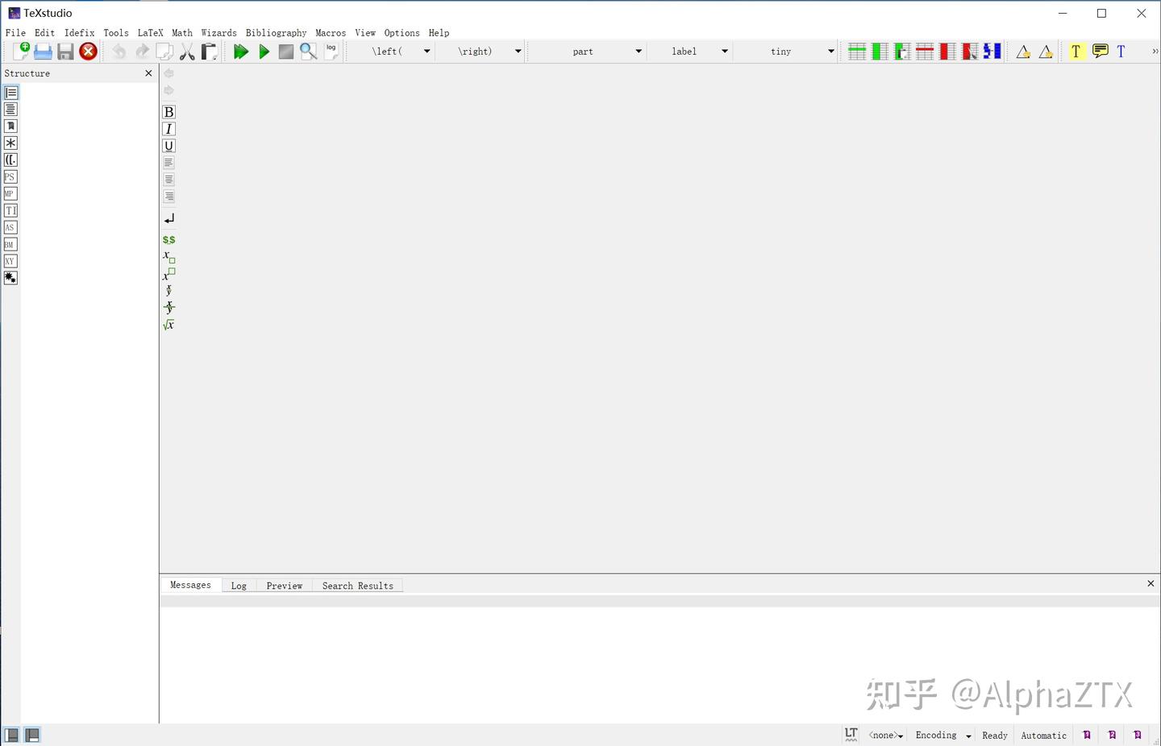1161x746 pixels.
Task: Stop the running compilation
Action: [x=285, y=51]
